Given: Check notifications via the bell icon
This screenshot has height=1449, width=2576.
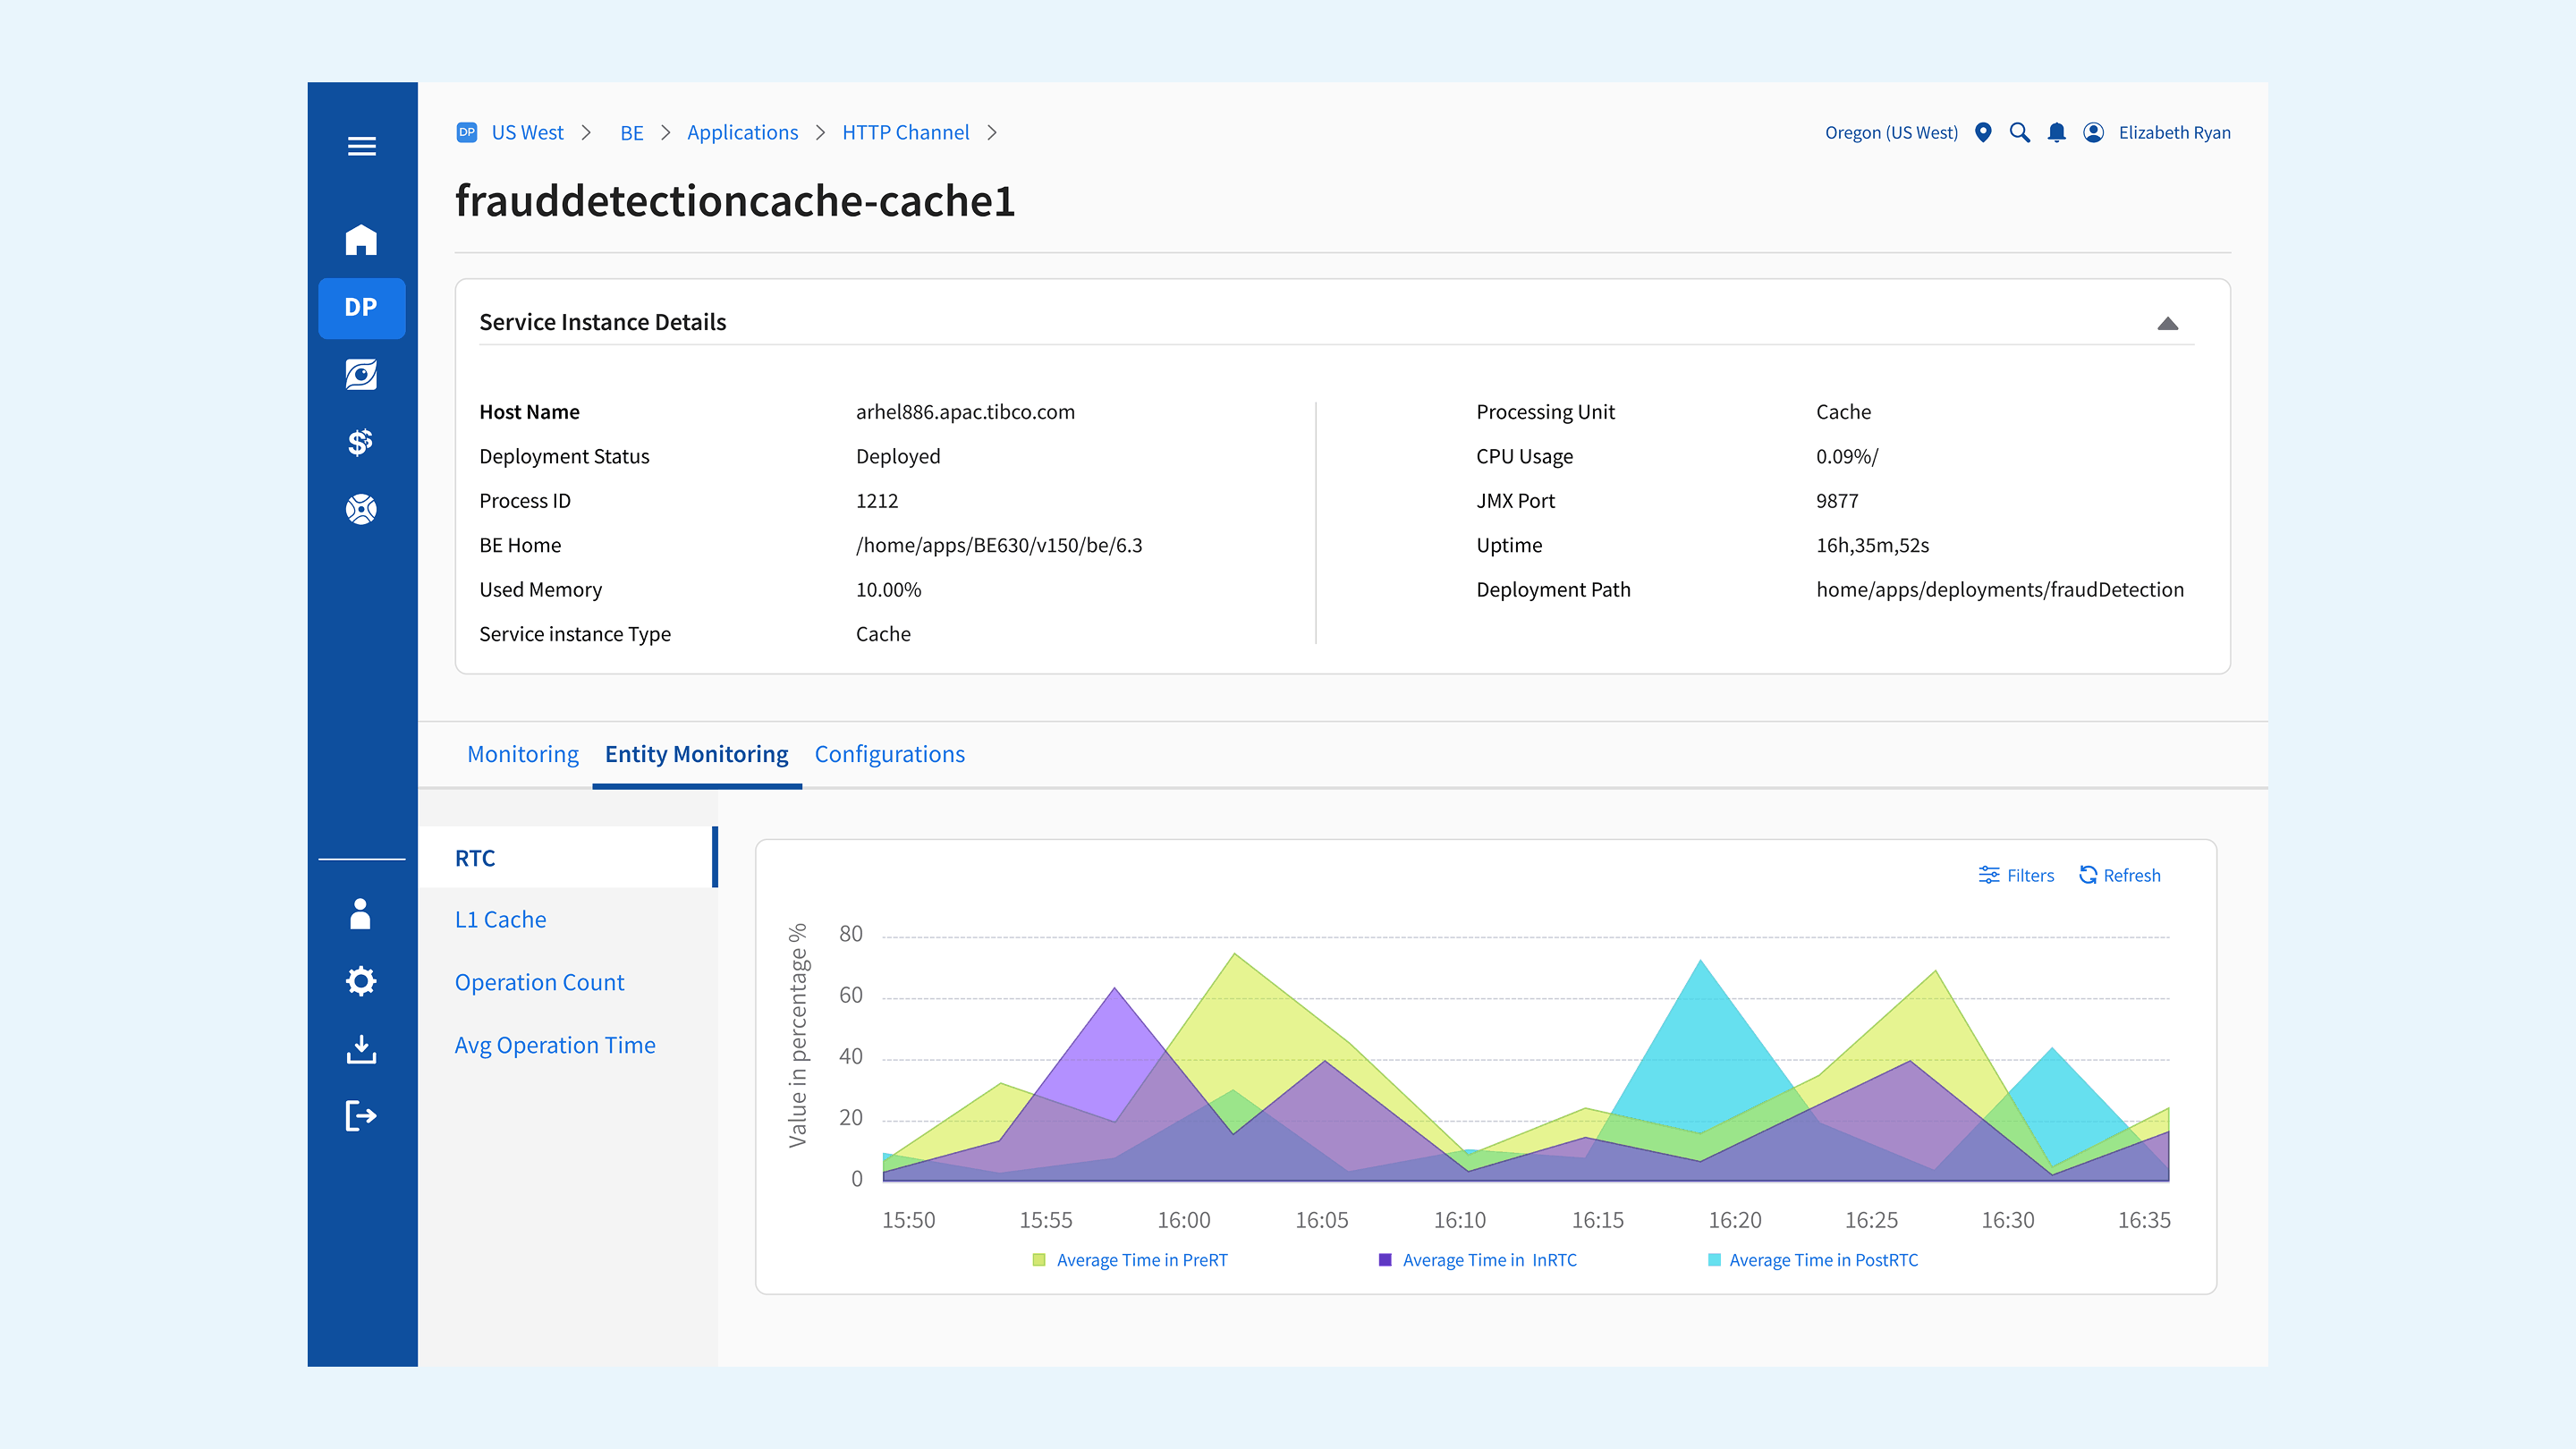Looking at the screenshot, I should (x=2056, y=132).
